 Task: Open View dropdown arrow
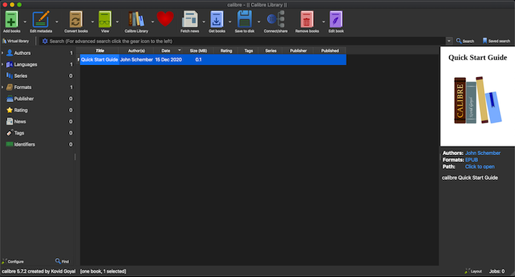coord(117,22)
